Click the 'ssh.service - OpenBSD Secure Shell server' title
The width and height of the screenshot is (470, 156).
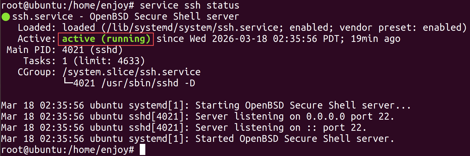pyautogui.click(x=125, y=17)
